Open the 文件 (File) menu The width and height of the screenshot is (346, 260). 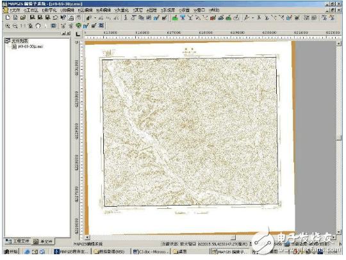coord(15,10)
